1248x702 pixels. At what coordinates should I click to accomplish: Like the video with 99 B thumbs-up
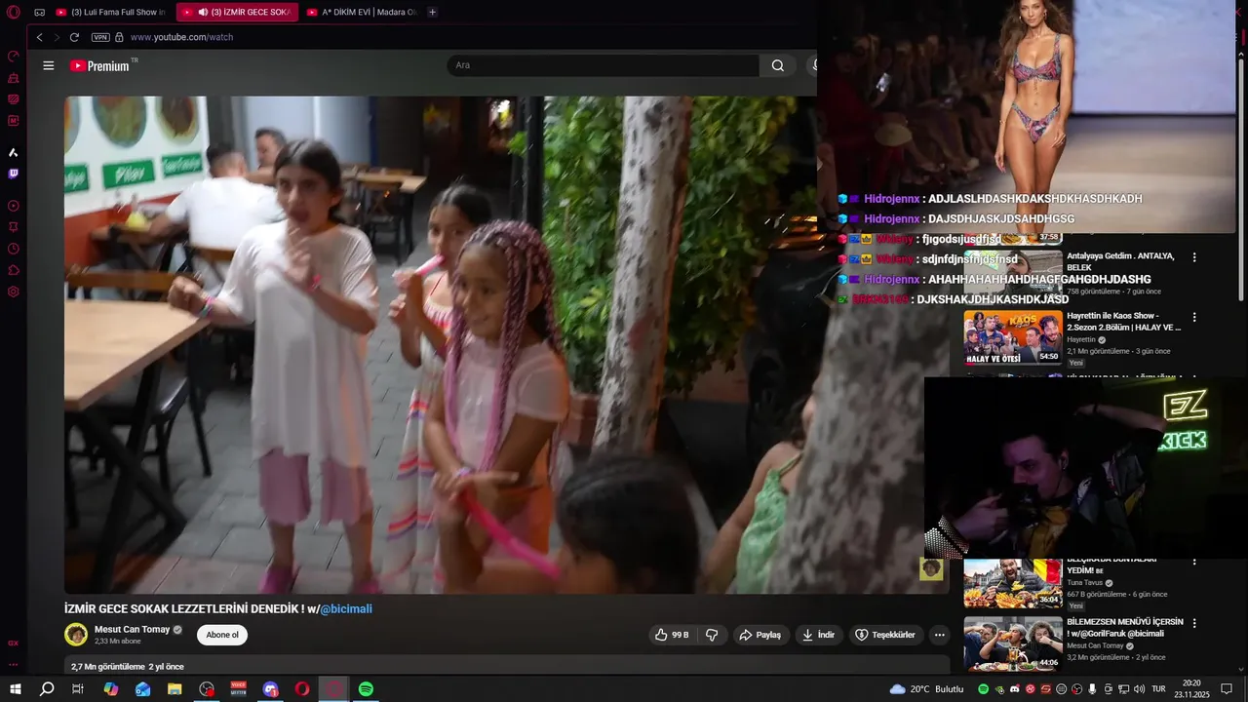[x=673, y=635]
